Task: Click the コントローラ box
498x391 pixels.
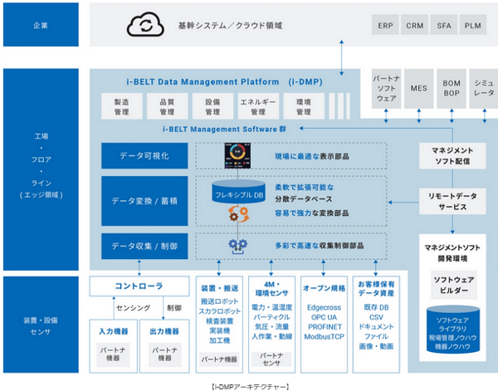Action: [x=139, y=287]
